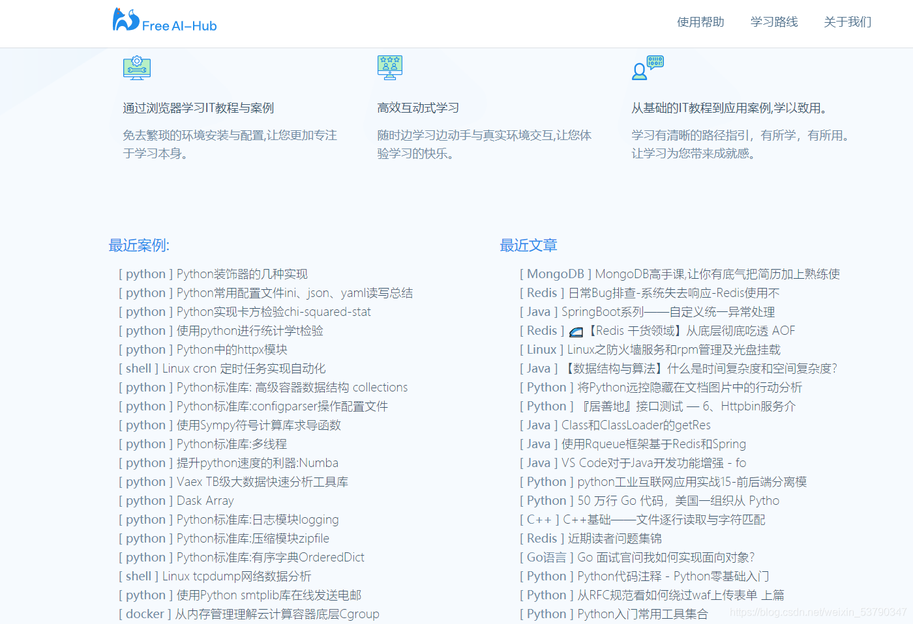Viewport: 913px width, 624px height.
Task: Click the group monitor icon above 高效互动式学习
Action: pos(389,67)
